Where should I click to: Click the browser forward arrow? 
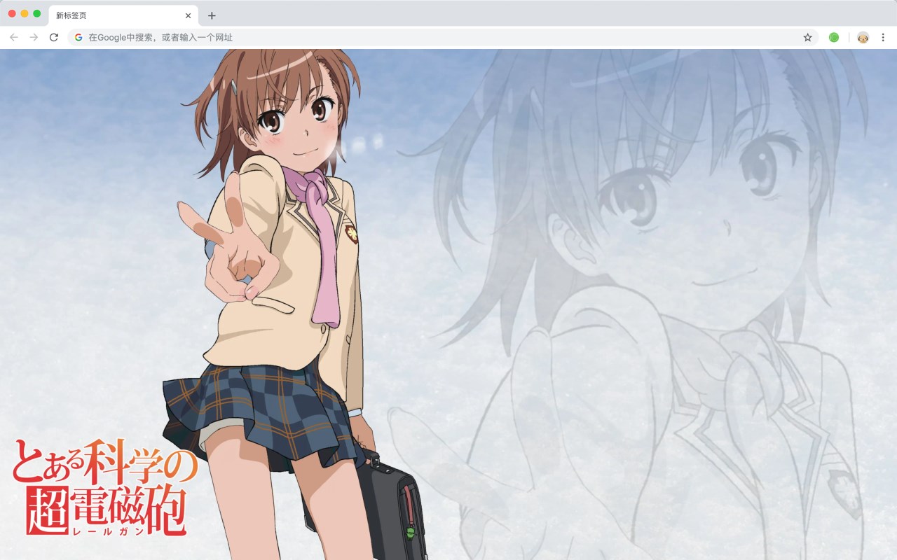click(x=34, y=37)
